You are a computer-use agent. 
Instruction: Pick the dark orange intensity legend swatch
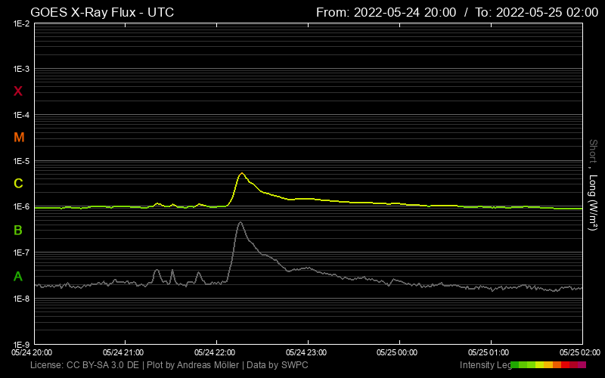coord(557,365)
